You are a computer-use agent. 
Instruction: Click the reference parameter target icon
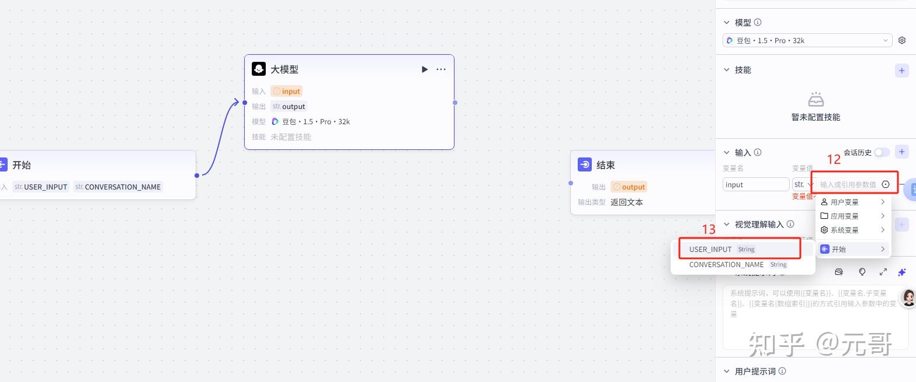pos(886,184)
